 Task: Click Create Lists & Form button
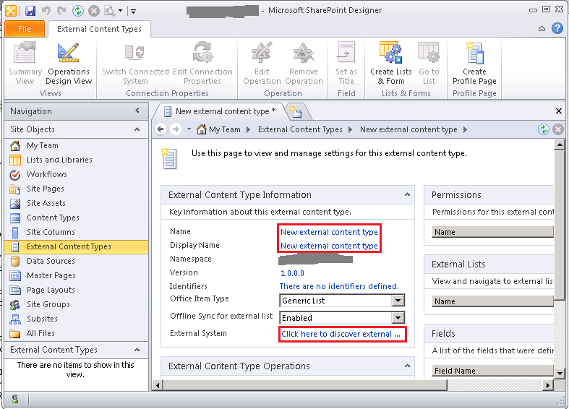[x=391, y=63]
